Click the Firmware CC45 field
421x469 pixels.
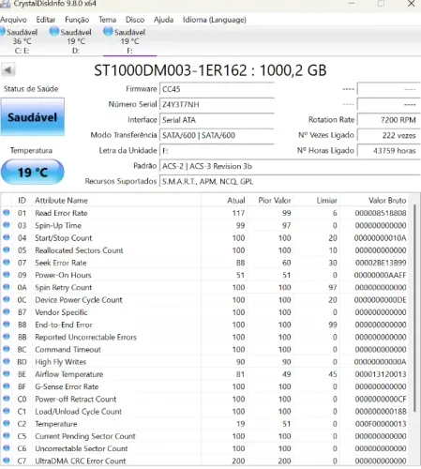point(217,89)
